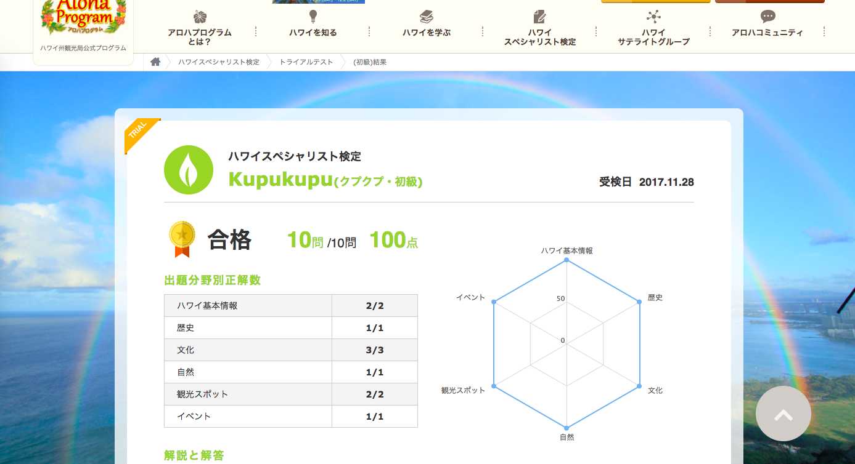Click (初級)結果 breadcrumb item

click(370, 62)
